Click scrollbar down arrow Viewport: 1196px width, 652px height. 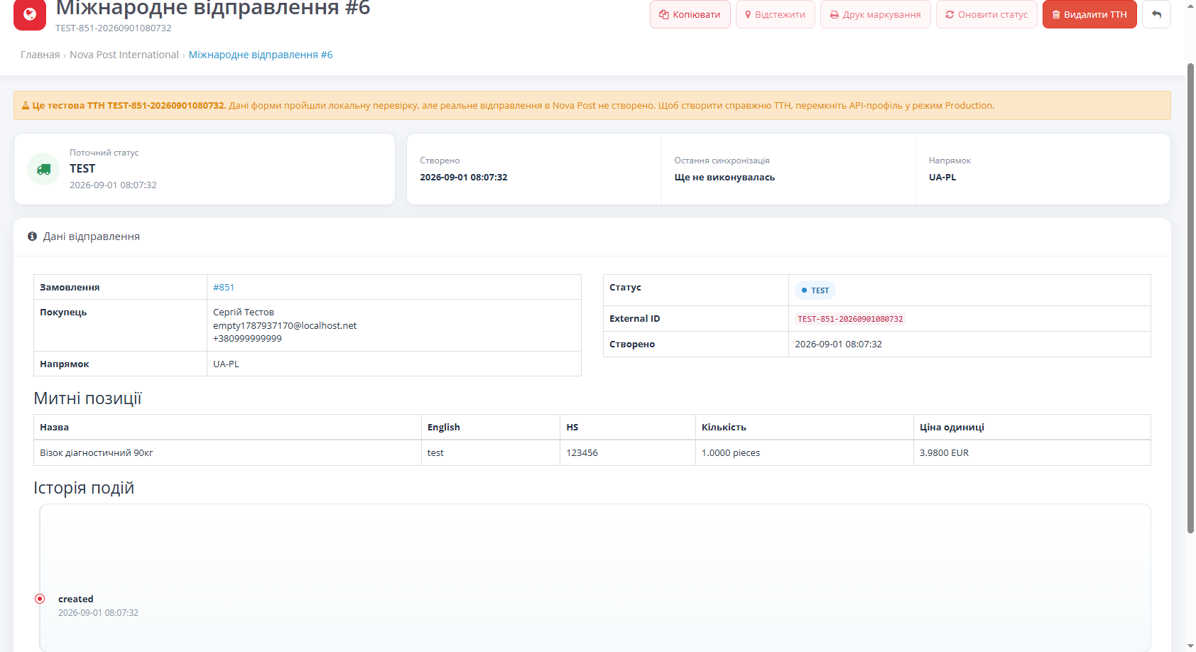pyautogui.click(x=1191, y=646)
